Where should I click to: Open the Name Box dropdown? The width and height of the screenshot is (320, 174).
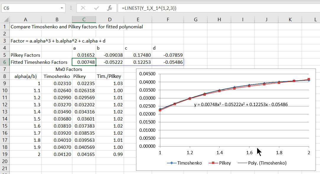coord(62,8)
